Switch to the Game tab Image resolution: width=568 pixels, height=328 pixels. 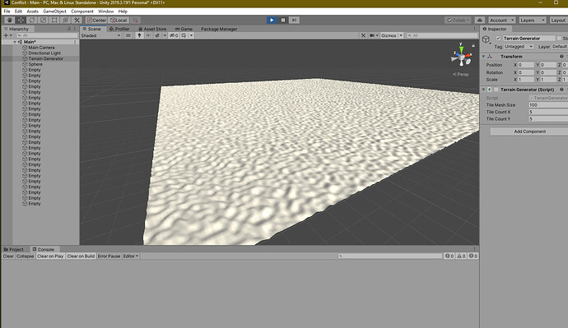tap(184, 29)
